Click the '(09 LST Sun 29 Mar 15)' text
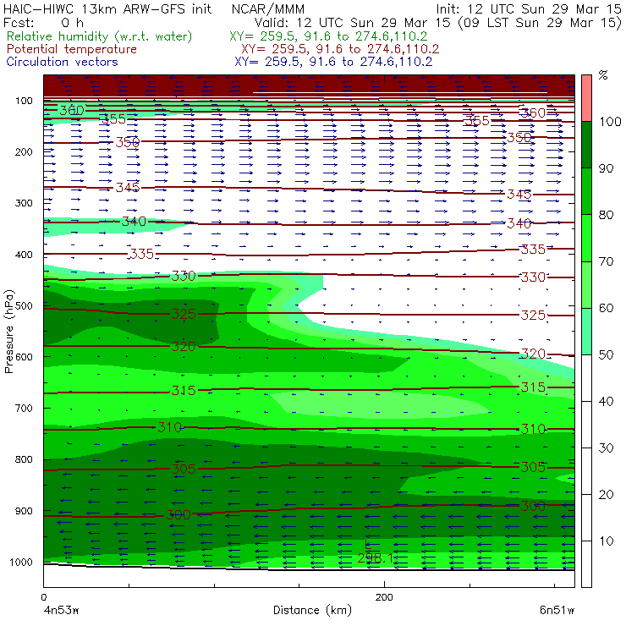This screenshot has width=626, height=626. click(x=540, y=23)
